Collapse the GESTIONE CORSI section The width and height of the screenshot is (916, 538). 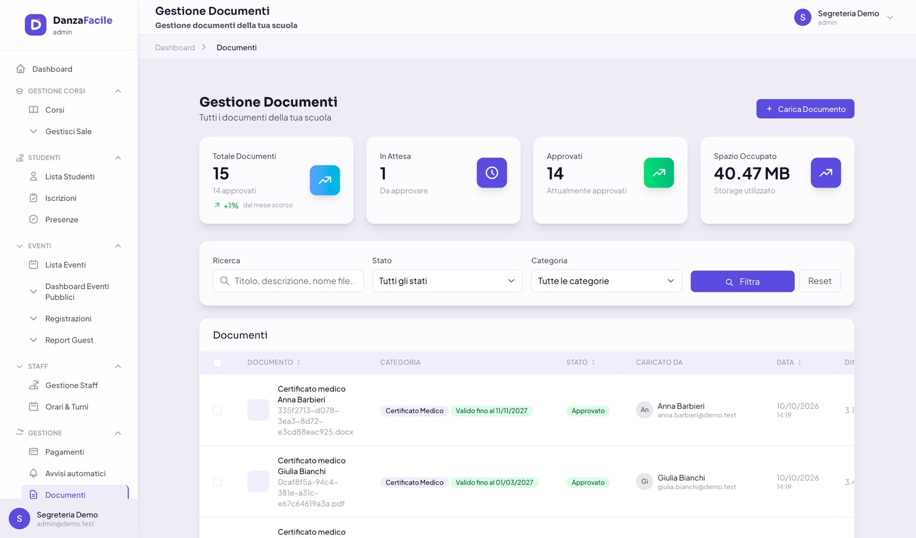[118, 91]
